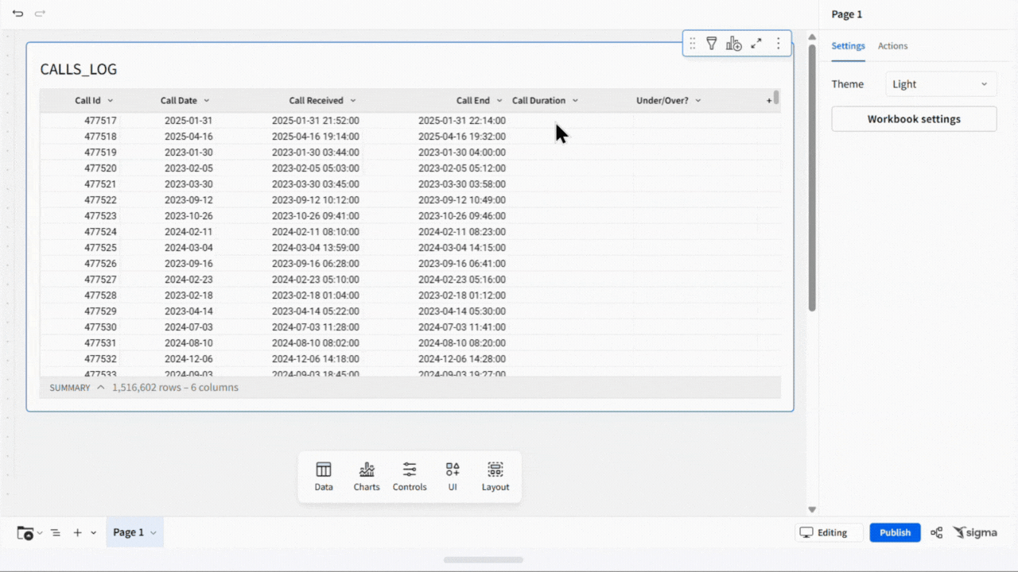Open the Page 1 tab dropdown chevron
1018x572 pixels.
(x=153, y=533)
